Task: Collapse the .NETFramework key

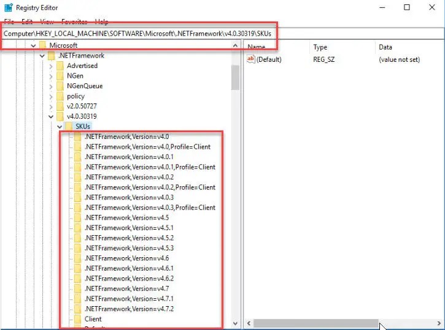Action: (42, 56)
